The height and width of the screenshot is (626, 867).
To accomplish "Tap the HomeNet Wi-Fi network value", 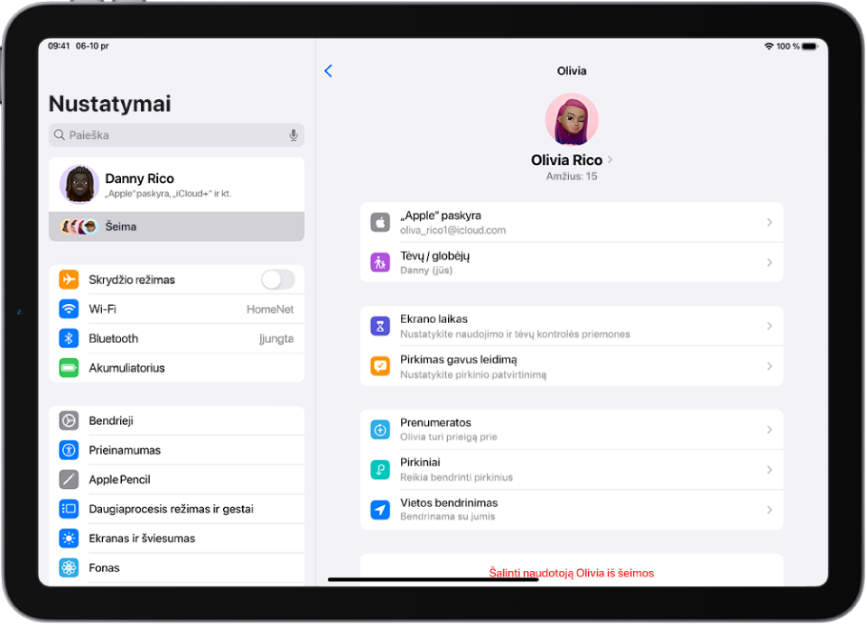I will click(270, 309).
